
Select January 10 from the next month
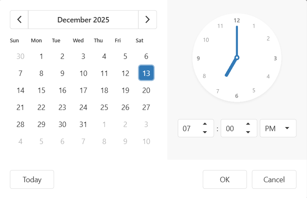(x=146, y=142)
